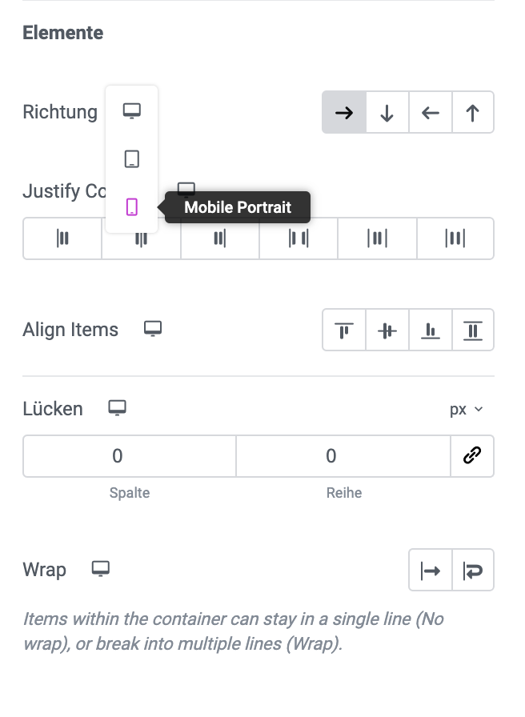Screen dimensions: 525x717
Task: Choose Mobile Portrait device icon
Action: pyautogui.click(x=132, y=206)
